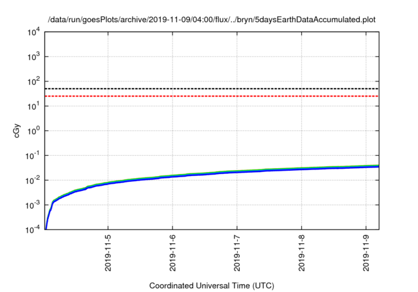The image size is (418, 292).
Task: Click the plot file path title
Action: pyautogui.click(x=212, y=20)
